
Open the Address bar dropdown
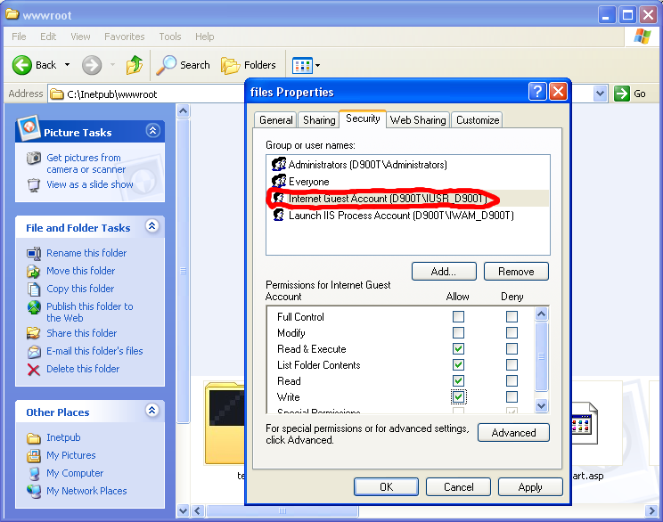[x=600, y=94]
